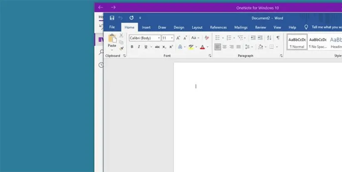Toggle Show/Hide paragraph marks
The image size is (342, 172).
click(x=278, y=38)
